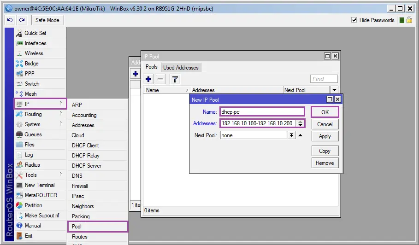Toggle the Safe Mode button
419x245 pixels.
[x=47, y=20]
